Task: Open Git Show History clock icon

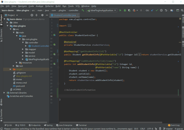Action: pyautogui.click(x=162, y=10)
